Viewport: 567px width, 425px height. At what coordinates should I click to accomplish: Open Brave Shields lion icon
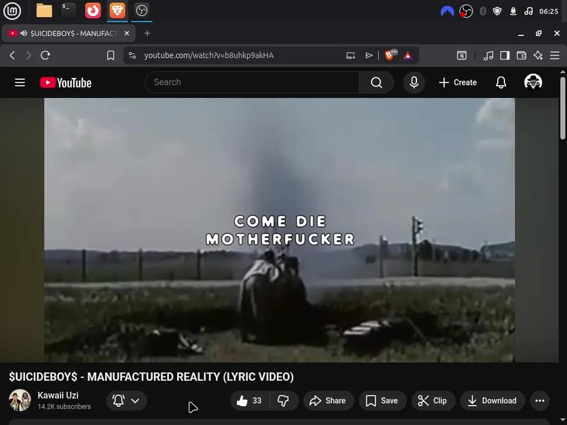[x=390, y=55]
